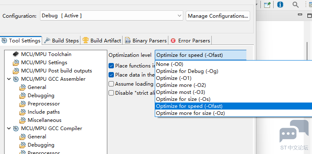Click the MCU/MPU Settings folder icon
Viewport: 312px width, 154px height.
tap(16, 63)
